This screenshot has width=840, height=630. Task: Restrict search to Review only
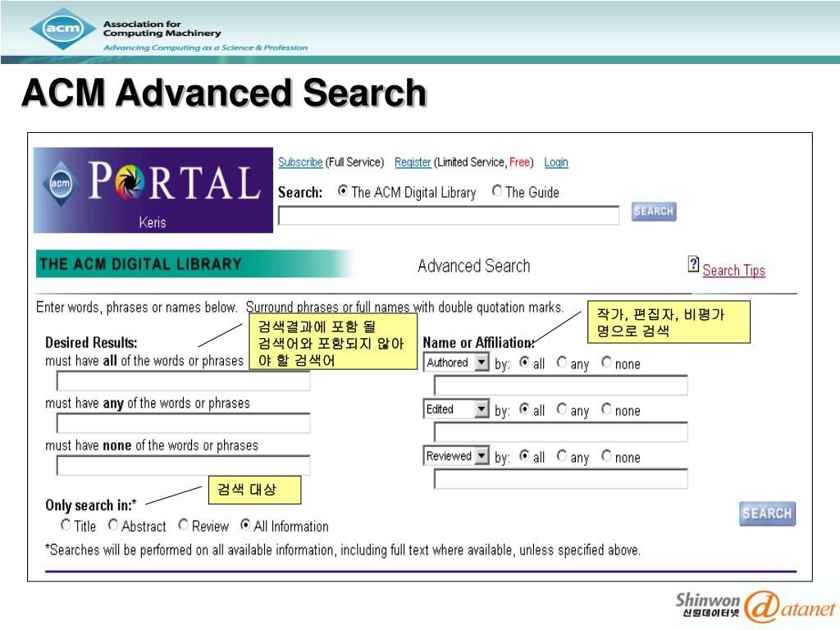point(183,525)
